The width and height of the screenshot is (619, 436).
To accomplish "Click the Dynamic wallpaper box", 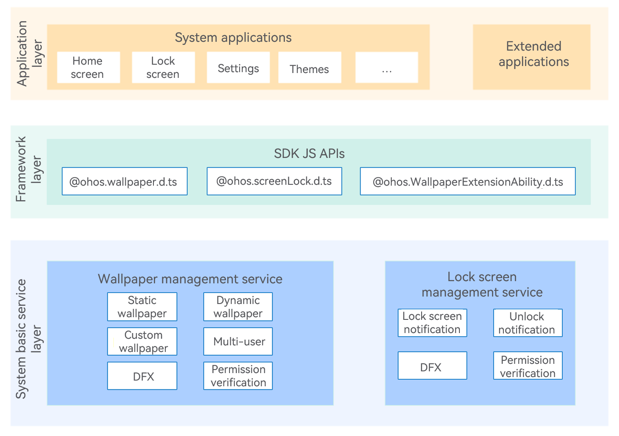I will tap(238, 307).
